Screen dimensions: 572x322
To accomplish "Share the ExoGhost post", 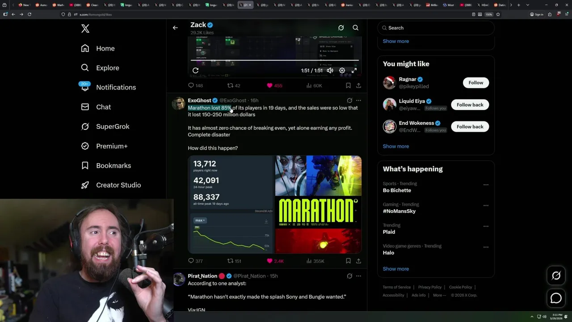I will 358,261.
